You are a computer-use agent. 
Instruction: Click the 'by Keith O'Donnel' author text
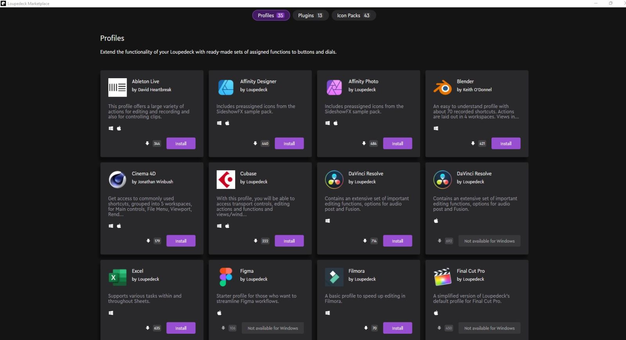pyautogui.click(x=474, y=90)
